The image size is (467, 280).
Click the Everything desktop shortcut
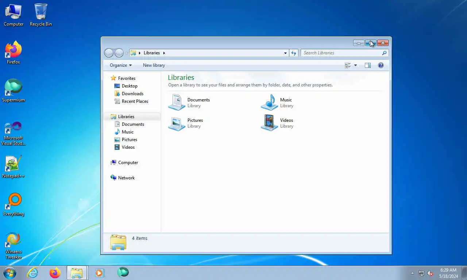[x=13, y=205]
